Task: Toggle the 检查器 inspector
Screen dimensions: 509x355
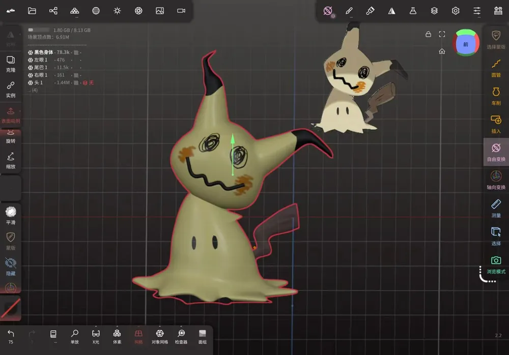Action: [181, 337]
